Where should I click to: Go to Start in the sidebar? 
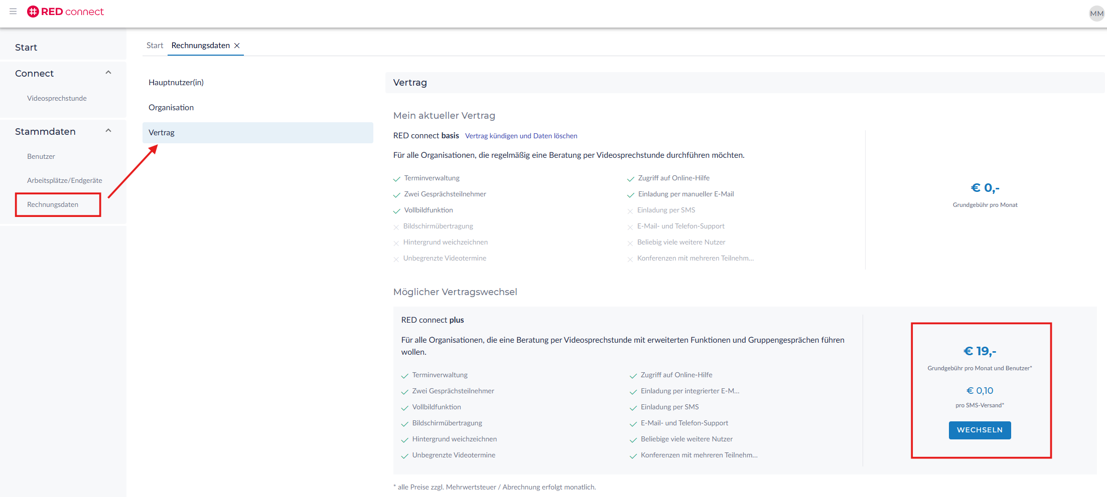pyautogui.click(x=26, y=47)
